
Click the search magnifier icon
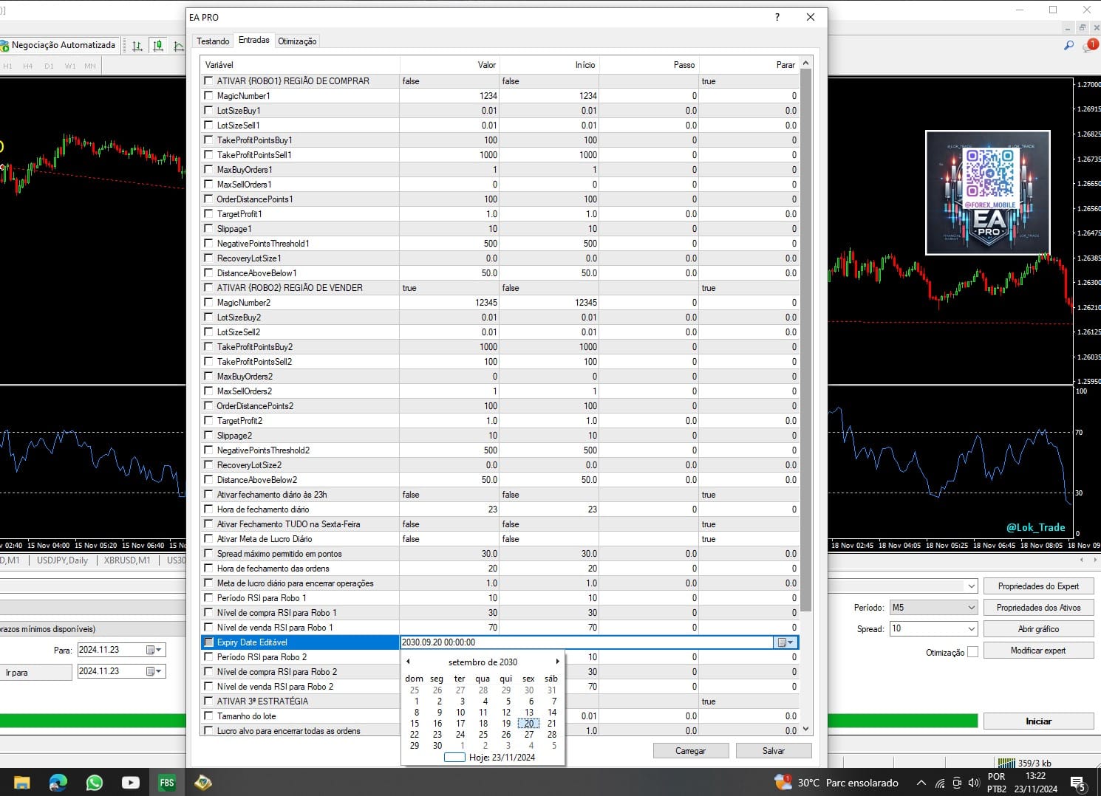(x=1068, y=46)
